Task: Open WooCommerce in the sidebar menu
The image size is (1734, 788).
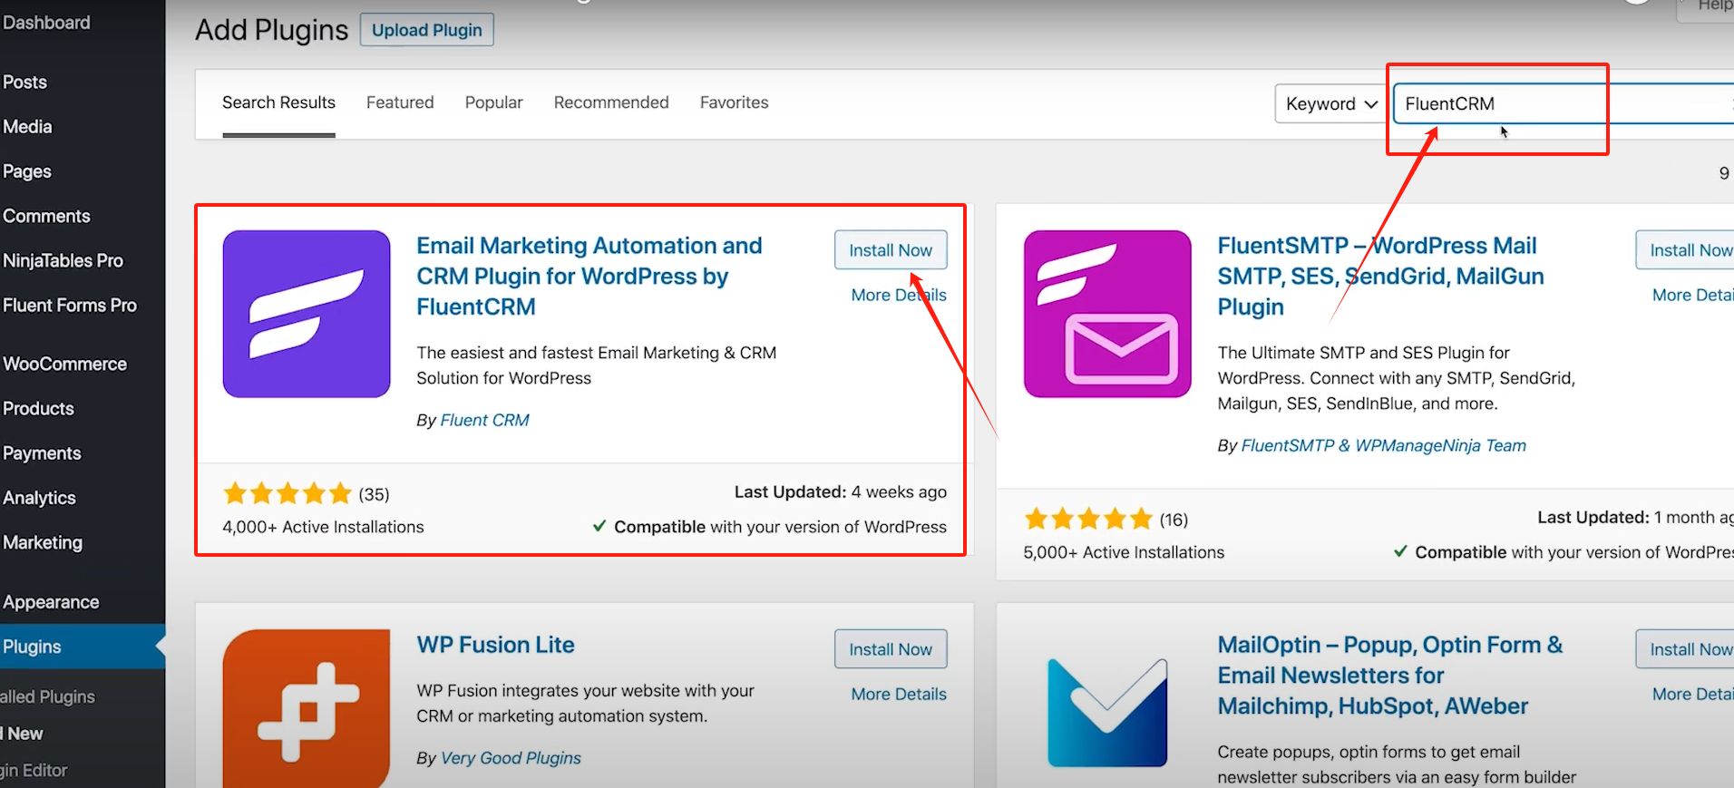Action: [65, 364]
